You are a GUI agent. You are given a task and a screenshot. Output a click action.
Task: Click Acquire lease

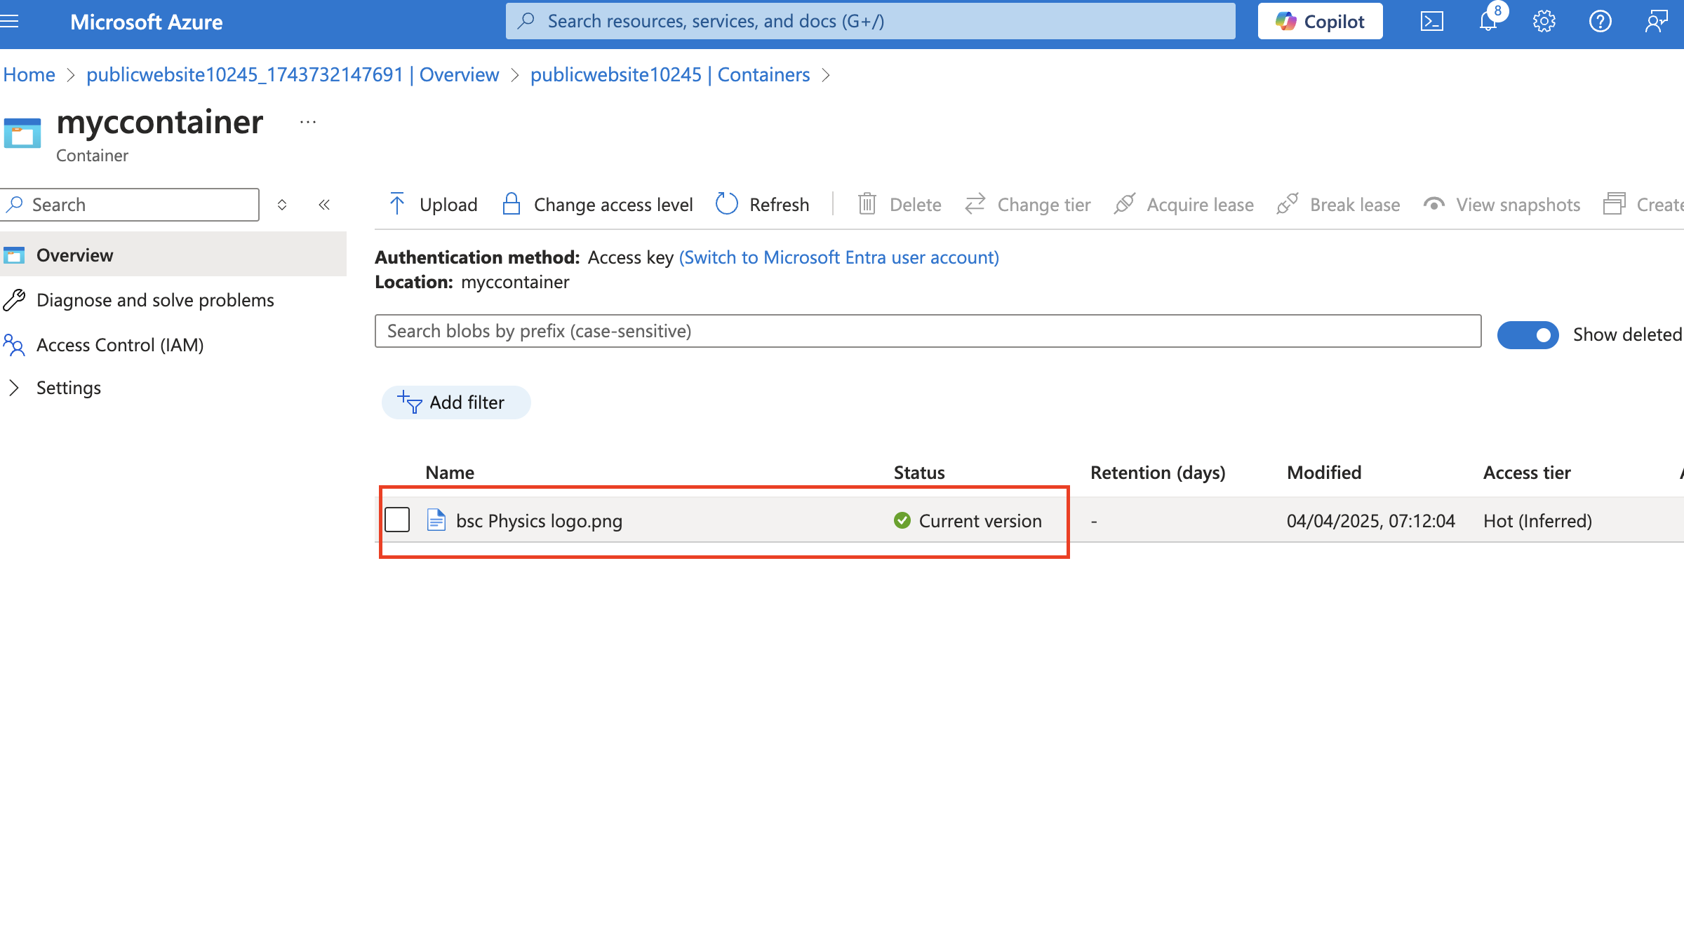(x=1184, y=204)
